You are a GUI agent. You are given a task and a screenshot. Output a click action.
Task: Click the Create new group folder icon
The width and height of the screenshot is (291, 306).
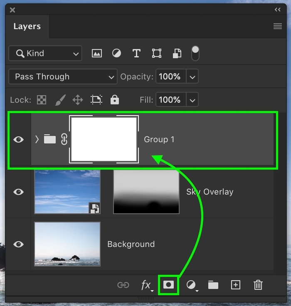coord(213,285)
